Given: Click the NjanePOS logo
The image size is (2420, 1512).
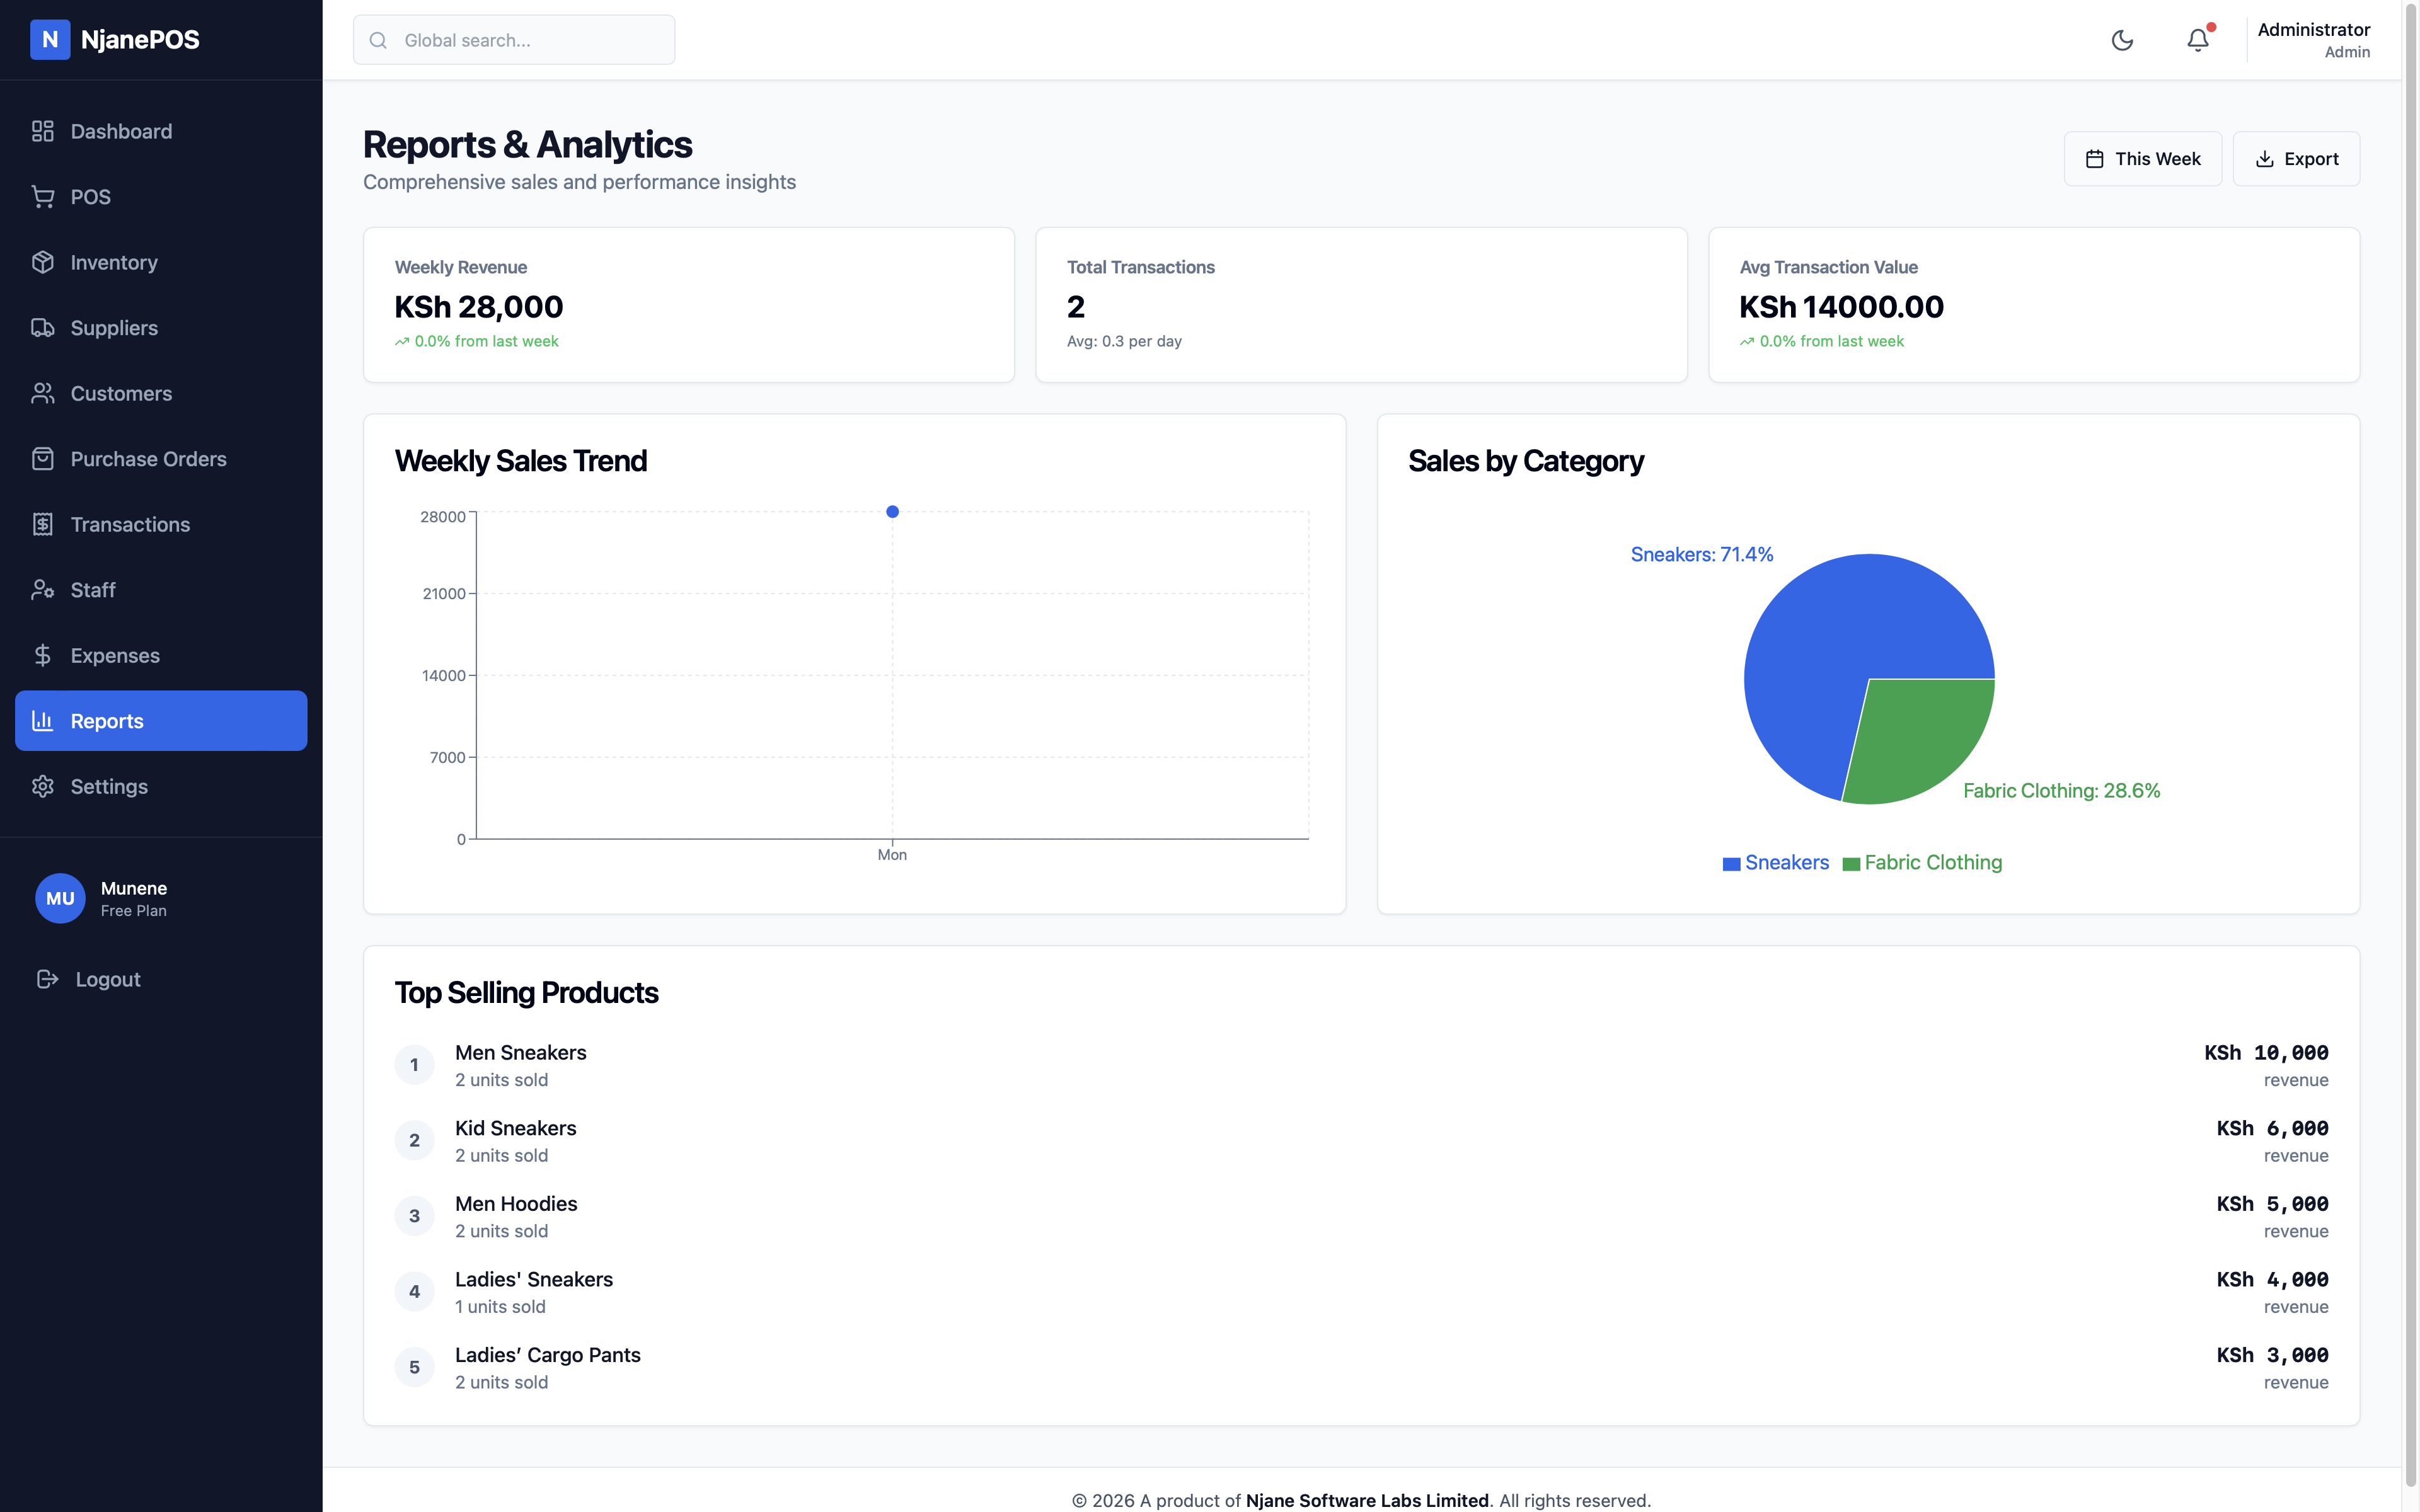Looking at the screenshot, I should pos(114,40).
